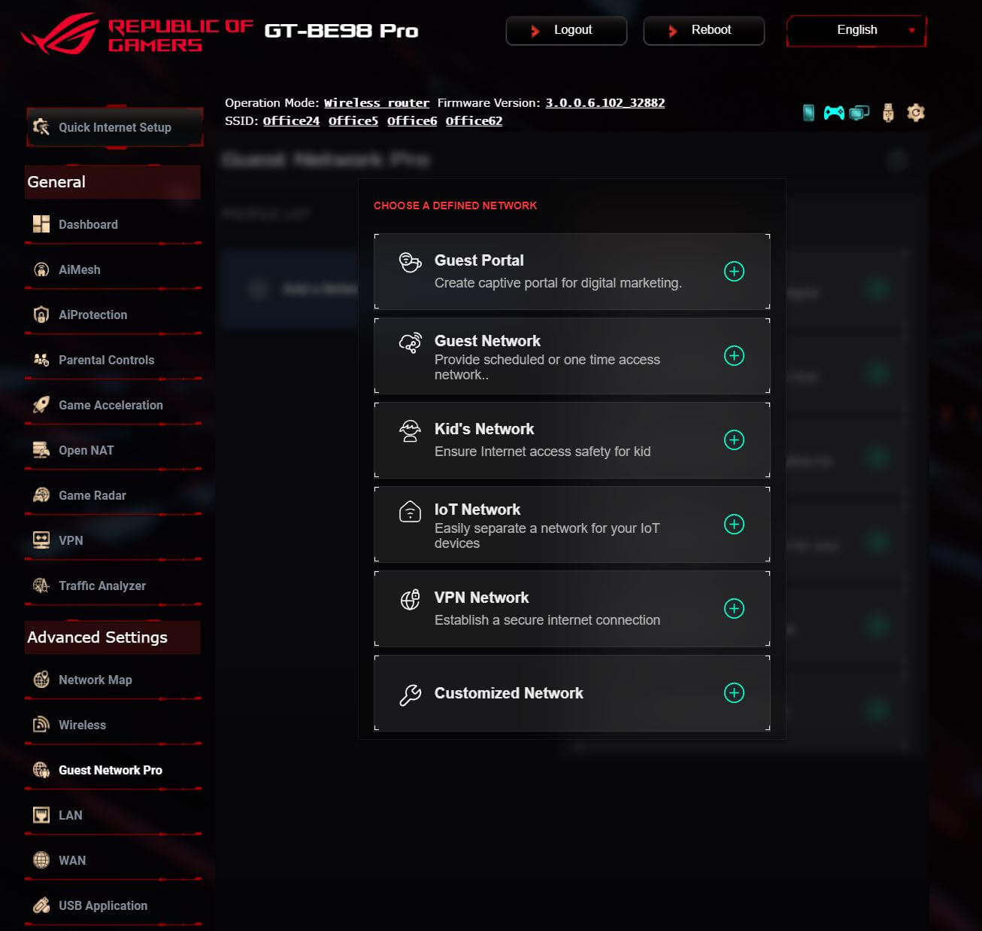Click the AiMesh sidebar icon

(x=41, y=269)
